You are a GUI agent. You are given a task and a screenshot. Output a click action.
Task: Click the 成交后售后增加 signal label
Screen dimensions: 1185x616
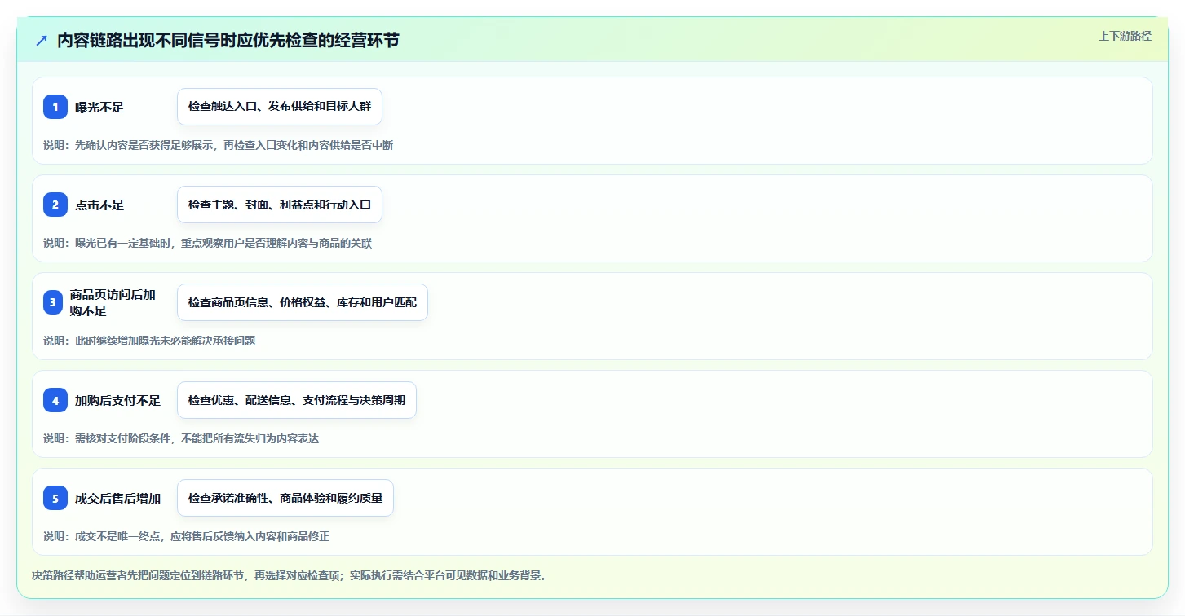(x=117, y=498)
